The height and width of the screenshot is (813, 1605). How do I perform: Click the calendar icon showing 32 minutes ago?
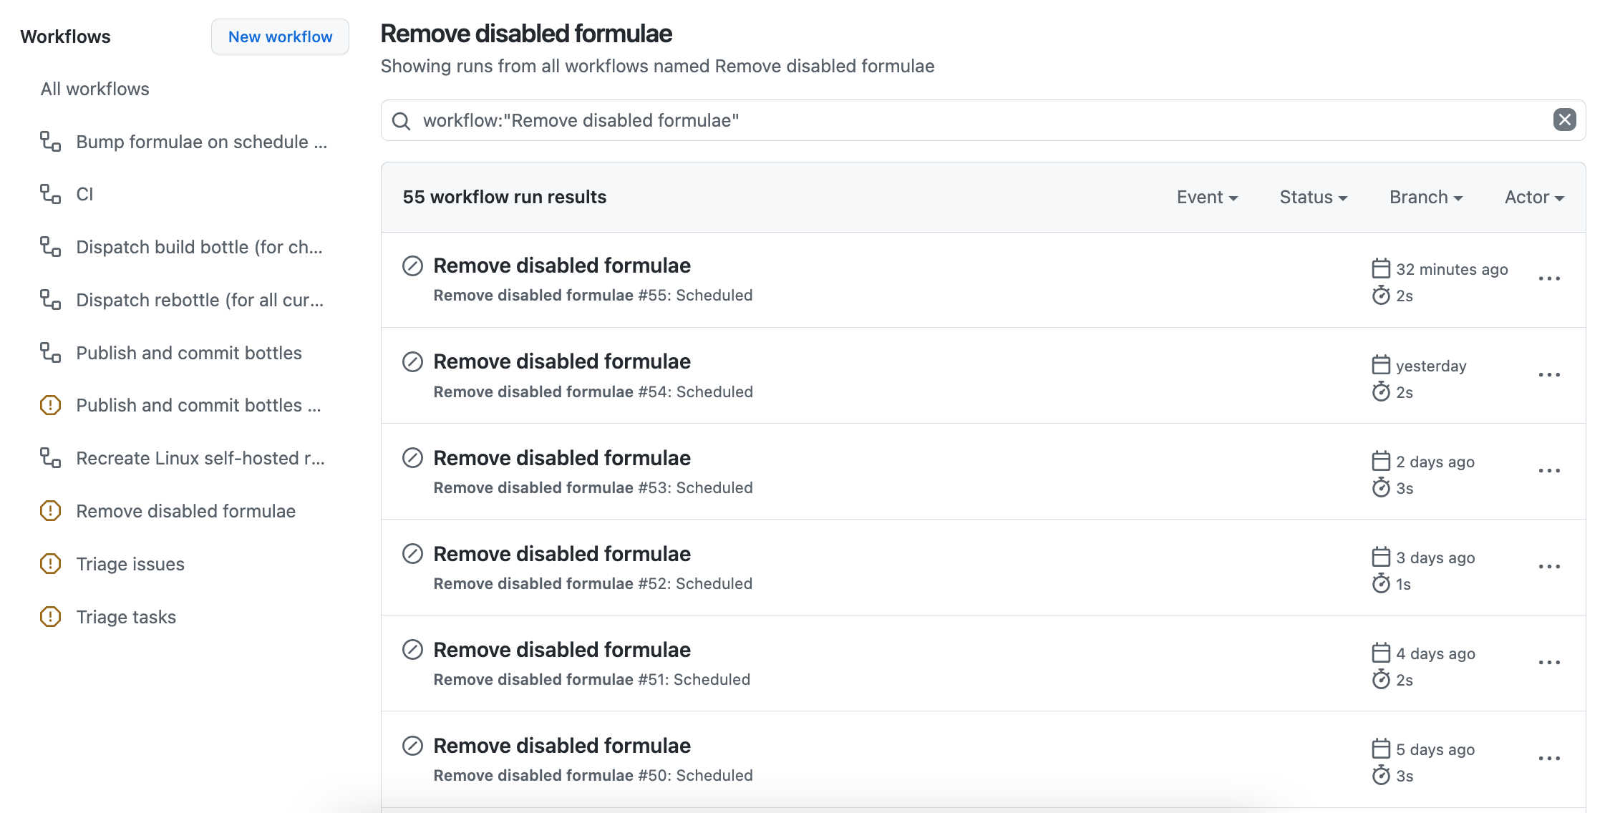[x=1380, y=269]
